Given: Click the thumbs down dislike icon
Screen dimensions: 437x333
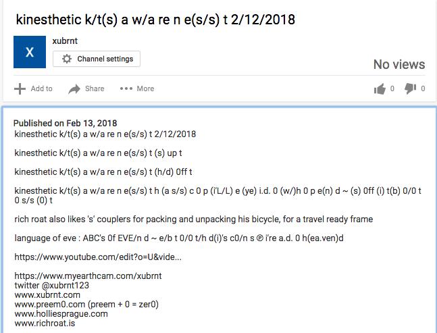Looking at the screenshot, I should [410, 88].
